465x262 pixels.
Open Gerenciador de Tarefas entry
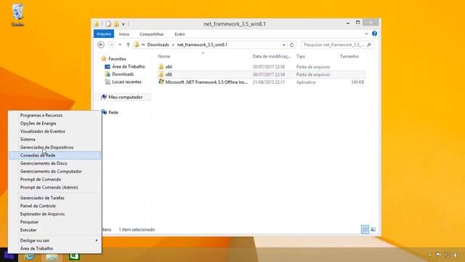tap(55, 198)
